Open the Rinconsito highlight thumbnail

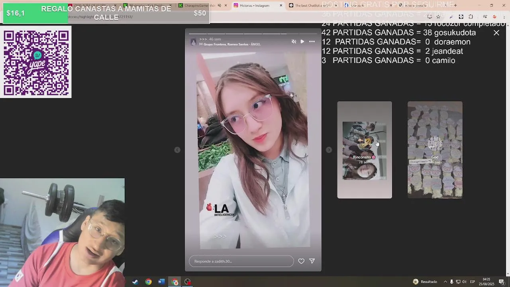365,150
